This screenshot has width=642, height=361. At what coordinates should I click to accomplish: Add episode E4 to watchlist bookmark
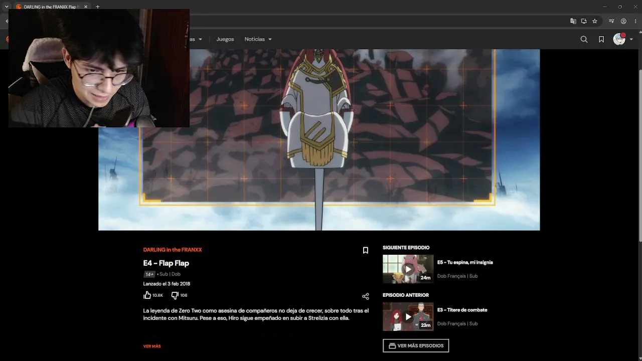click(x=366, y=250)
